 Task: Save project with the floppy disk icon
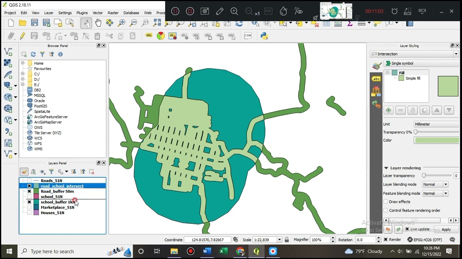[x=34, y=23]
